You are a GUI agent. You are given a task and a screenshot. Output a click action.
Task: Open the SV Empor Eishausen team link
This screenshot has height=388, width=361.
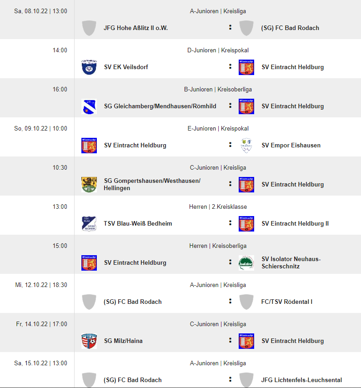[291, 146]
